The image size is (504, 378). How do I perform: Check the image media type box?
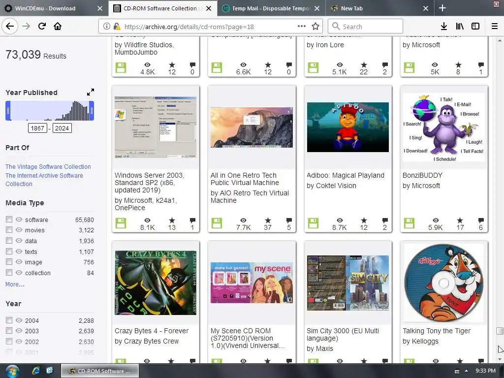[x=9, y=262]
